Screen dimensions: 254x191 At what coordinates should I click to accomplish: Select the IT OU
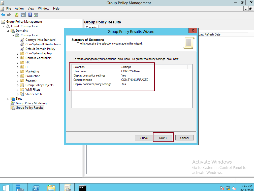(26, 67)
